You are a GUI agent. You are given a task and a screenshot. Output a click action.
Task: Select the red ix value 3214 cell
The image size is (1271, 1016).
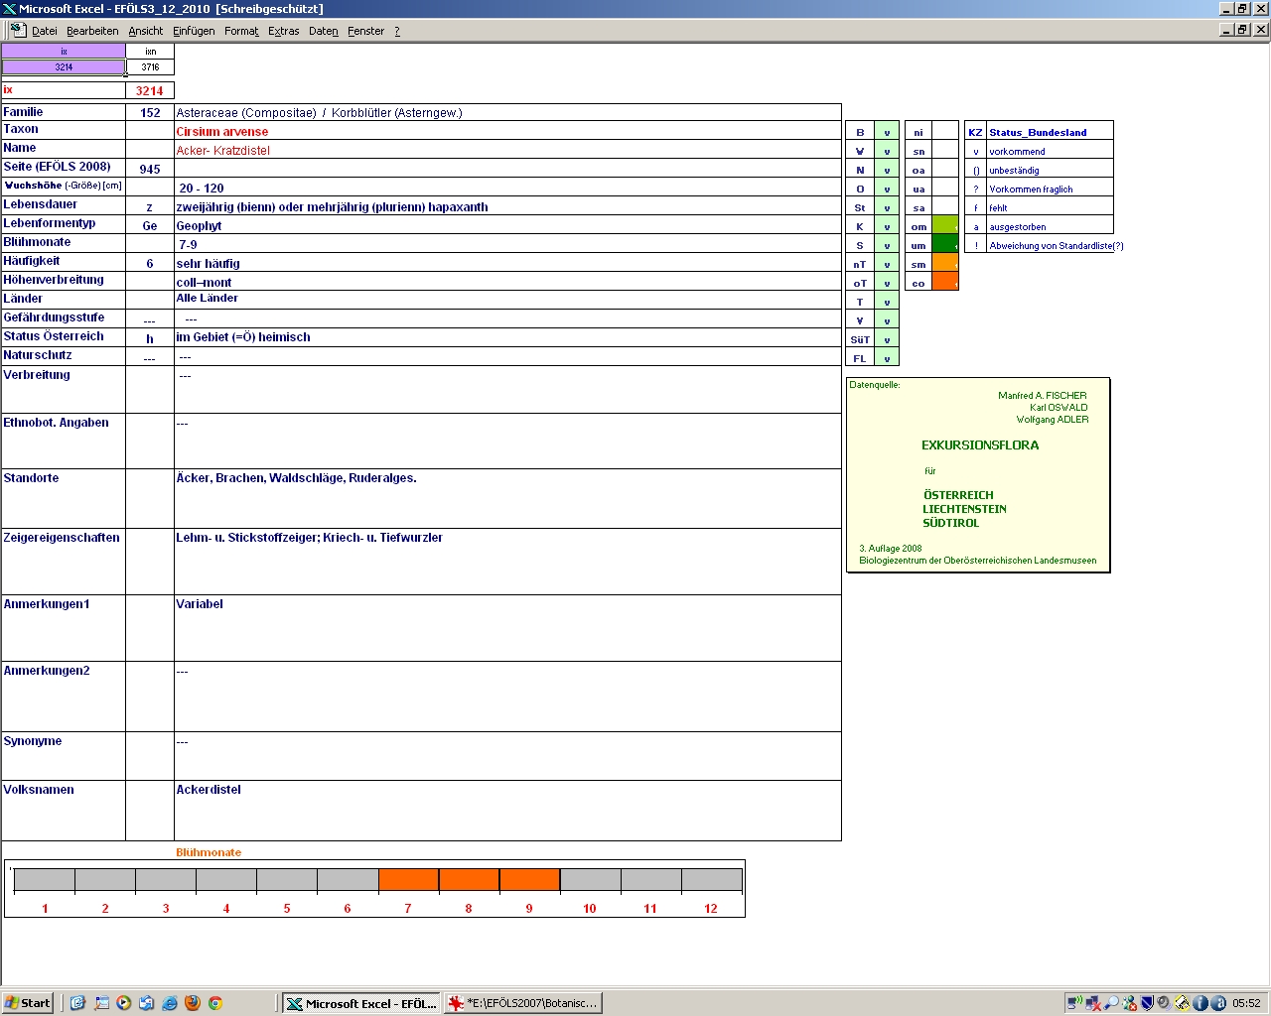coord(150,90)
